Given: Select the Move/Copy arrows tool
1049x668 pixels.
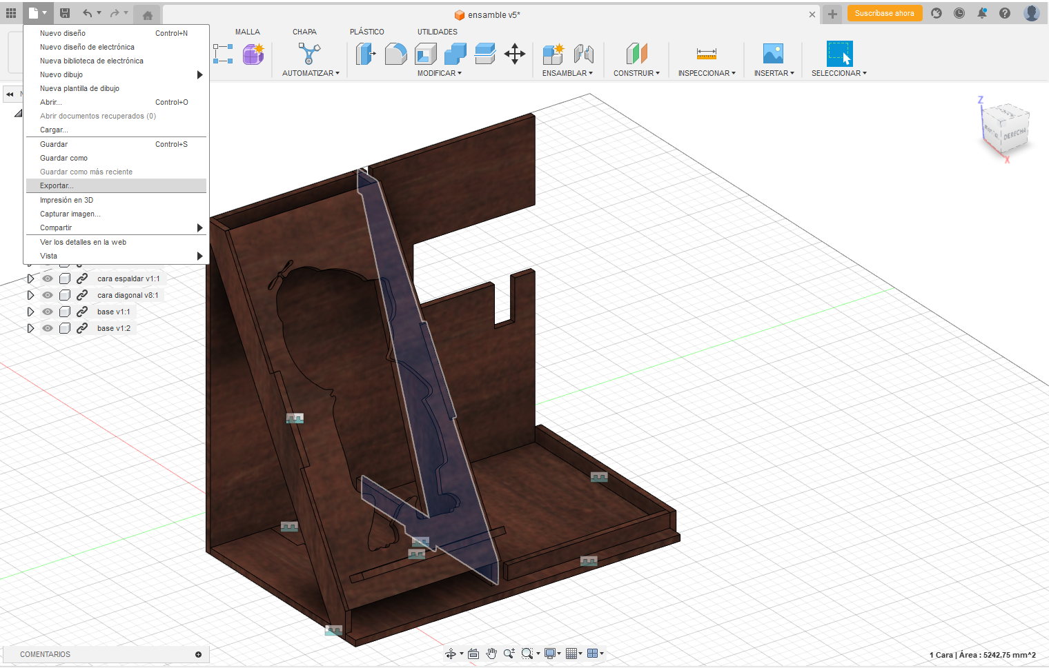Looking at the screenshot, I should 515,54.
